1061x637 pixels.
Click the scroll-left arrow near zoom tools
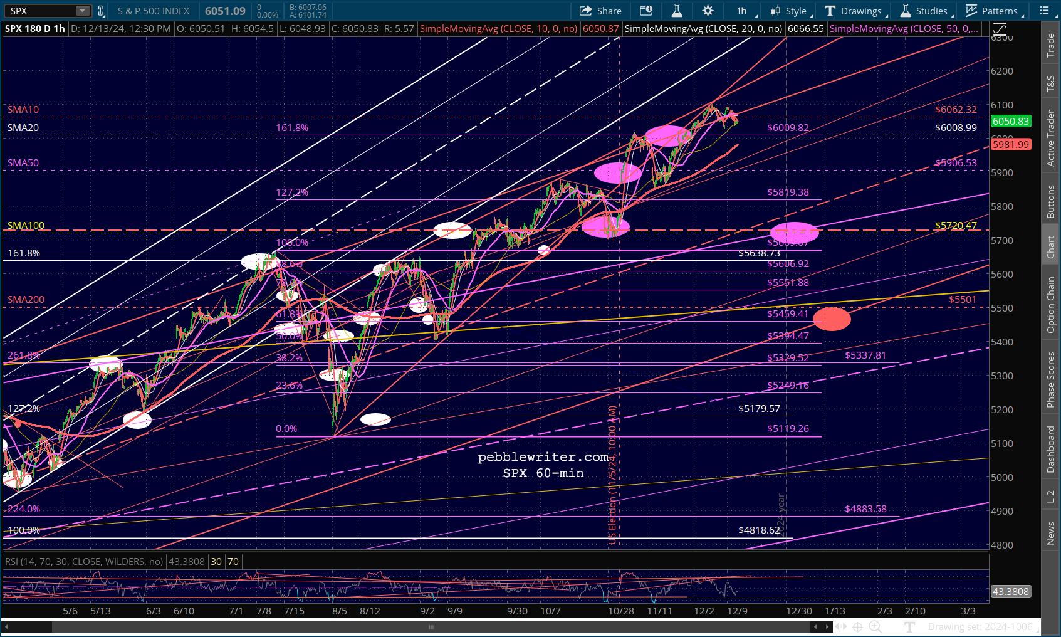(815, 626)
